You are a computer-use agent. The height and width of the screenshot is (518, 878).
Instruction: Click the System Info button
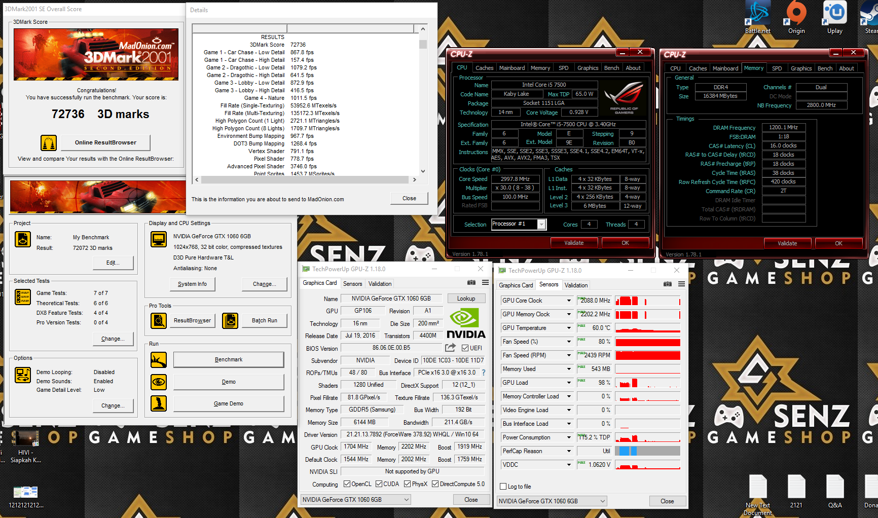click(x=192, y=284)
